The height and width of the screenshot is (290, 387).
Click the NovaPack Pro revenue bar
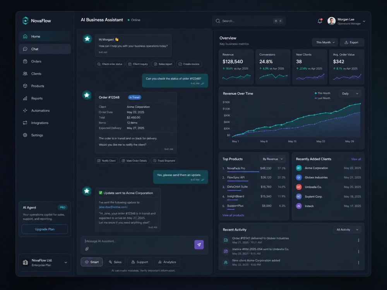243,172
